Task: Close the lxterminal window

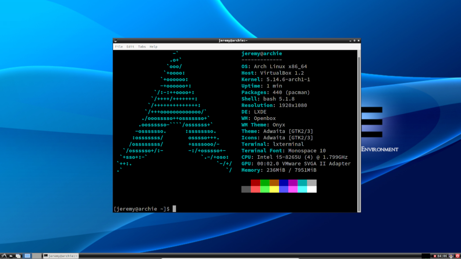Action: (359, 41)
